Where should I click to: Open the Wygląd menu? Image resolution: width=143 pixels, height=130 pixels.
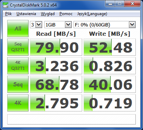pos(48,14)
